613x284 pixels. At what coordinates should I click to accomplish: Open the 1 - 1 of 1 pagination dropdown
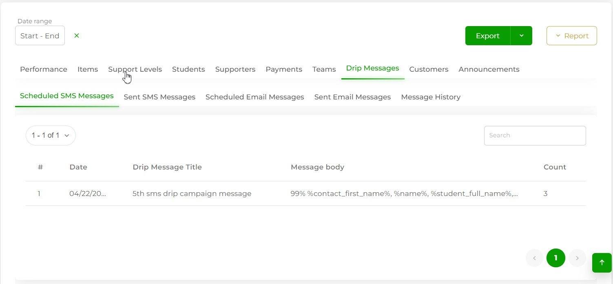51,135
